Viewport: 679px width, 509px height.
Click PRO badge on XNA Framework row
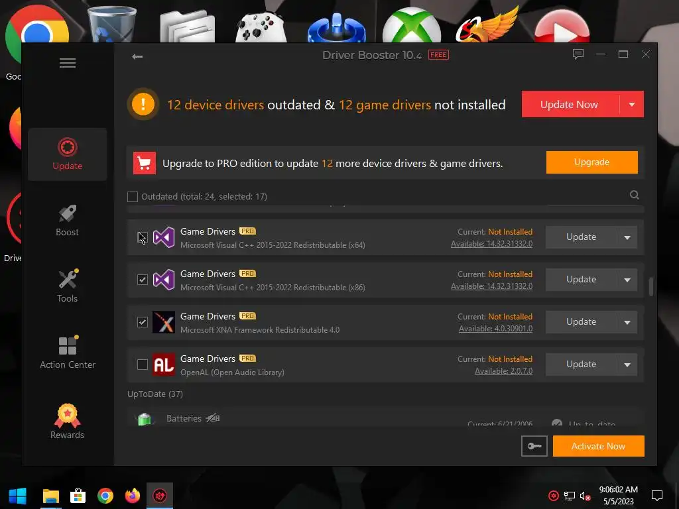click(248, 316)
